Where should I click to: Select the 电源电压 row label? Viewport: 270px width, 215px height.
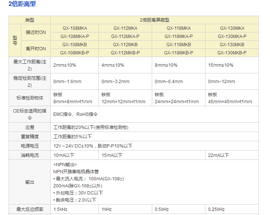pos(30,146)
